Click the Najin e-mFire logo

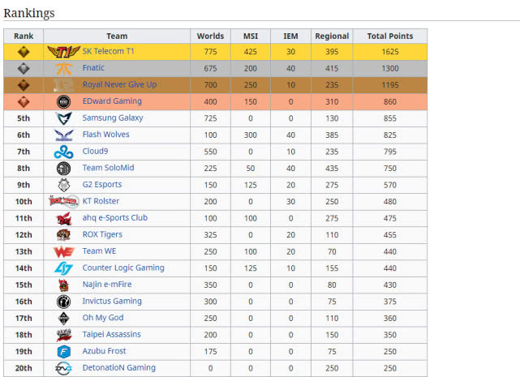[x=63, y=285]
